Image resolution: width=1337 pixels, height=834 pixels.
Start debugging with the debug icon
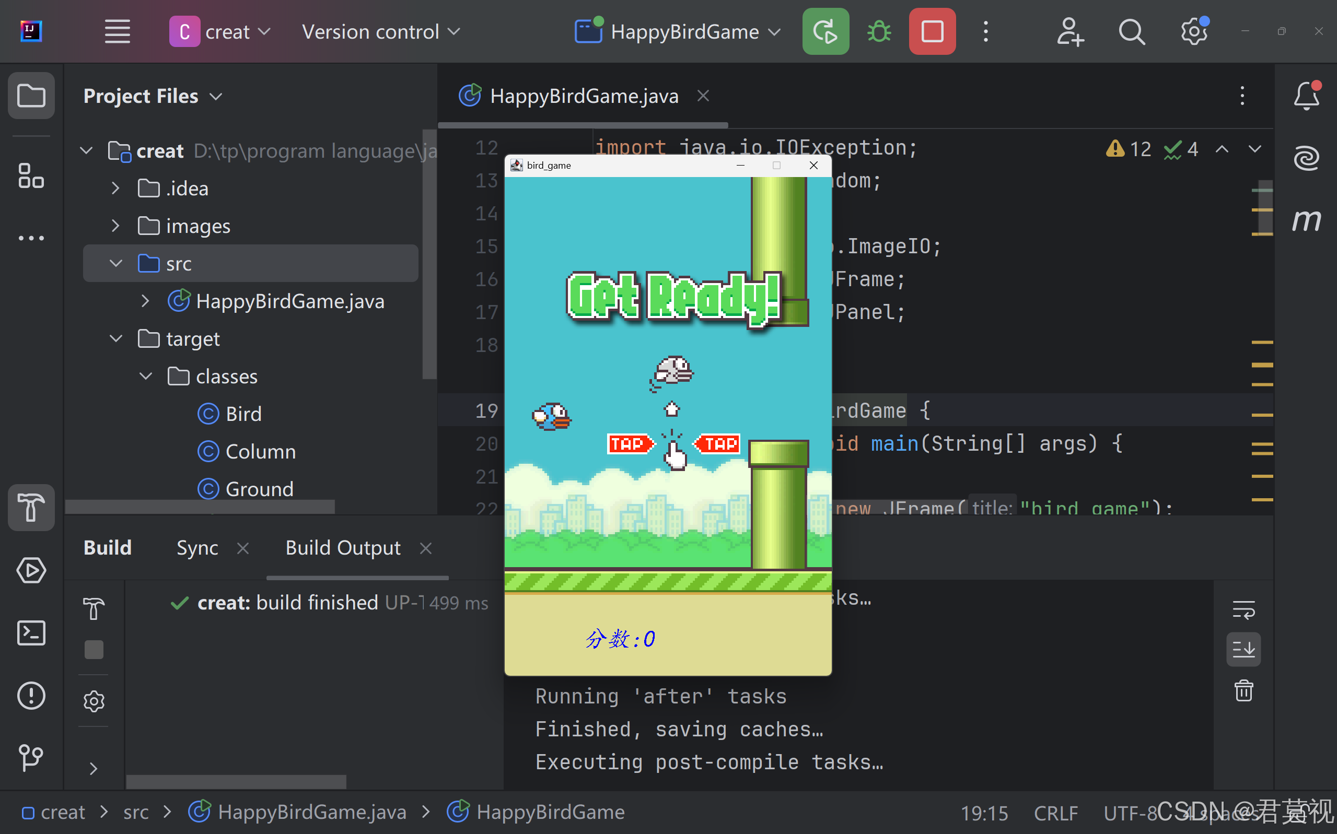(878, 31)
